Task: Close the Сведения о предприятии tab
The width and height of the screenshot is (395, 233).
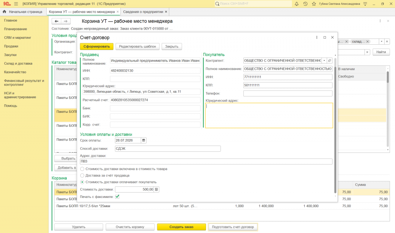Action: [x=166, y=12]
